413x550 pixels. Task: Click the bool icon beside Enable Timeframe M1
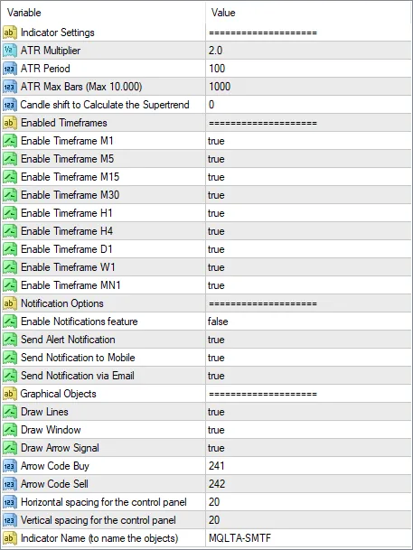point(10,141)
